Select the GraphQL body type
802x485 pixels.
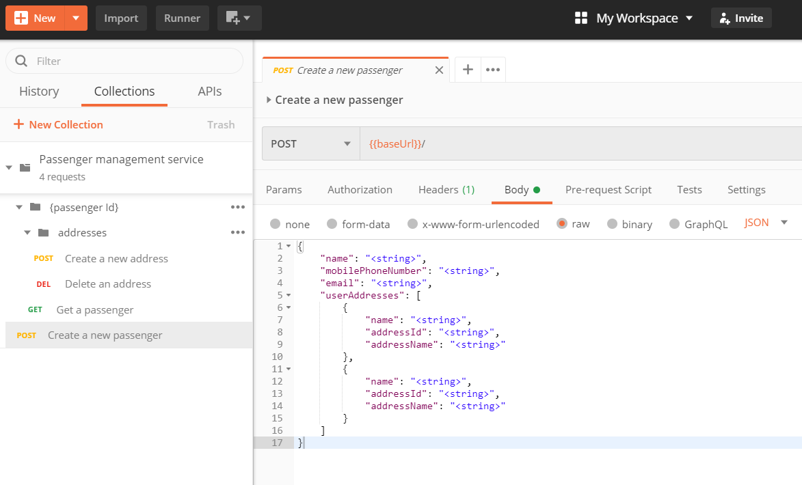click(674, 224)
